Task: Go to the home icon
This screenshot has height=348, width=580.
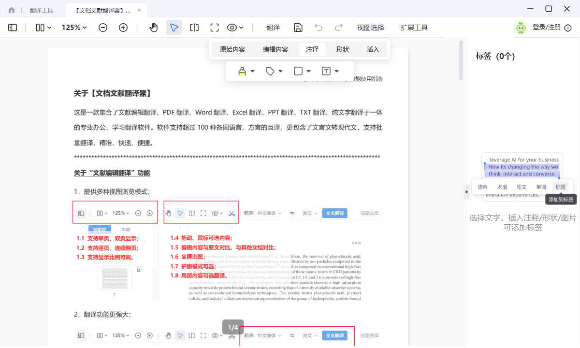Action: tap(12, 10)
